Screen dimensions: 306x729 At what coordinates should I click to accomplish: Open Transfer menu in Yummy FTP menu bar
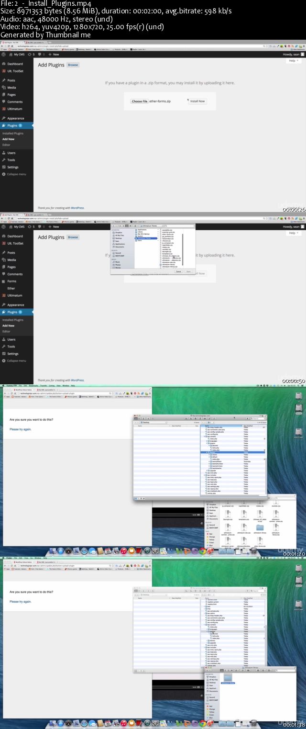click(44, 385)
